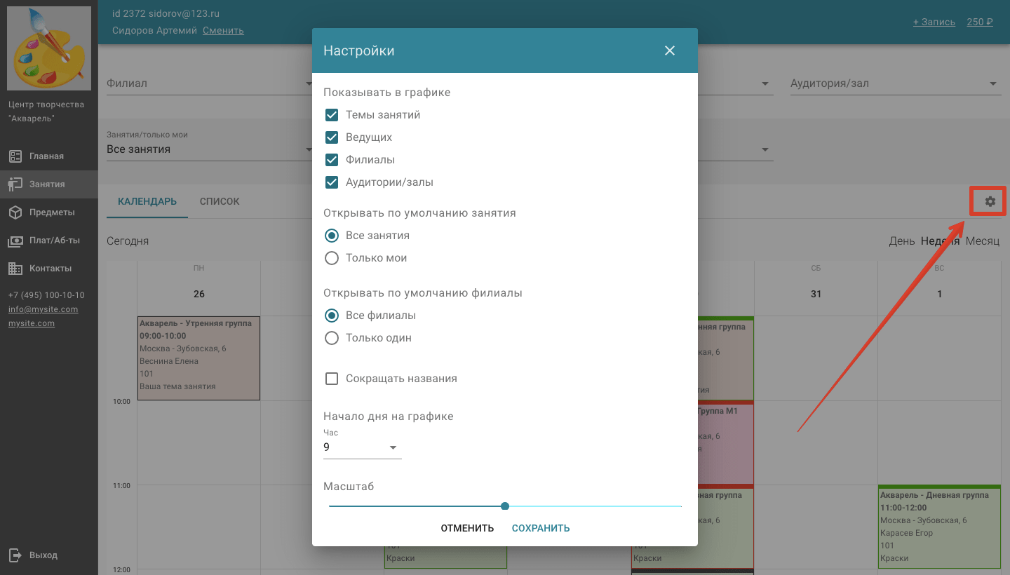Uncheck the Темы занятий checkbox
The width and height of the screenshot is (1010, 575).
pyautogui.click(x=332, y=115)
